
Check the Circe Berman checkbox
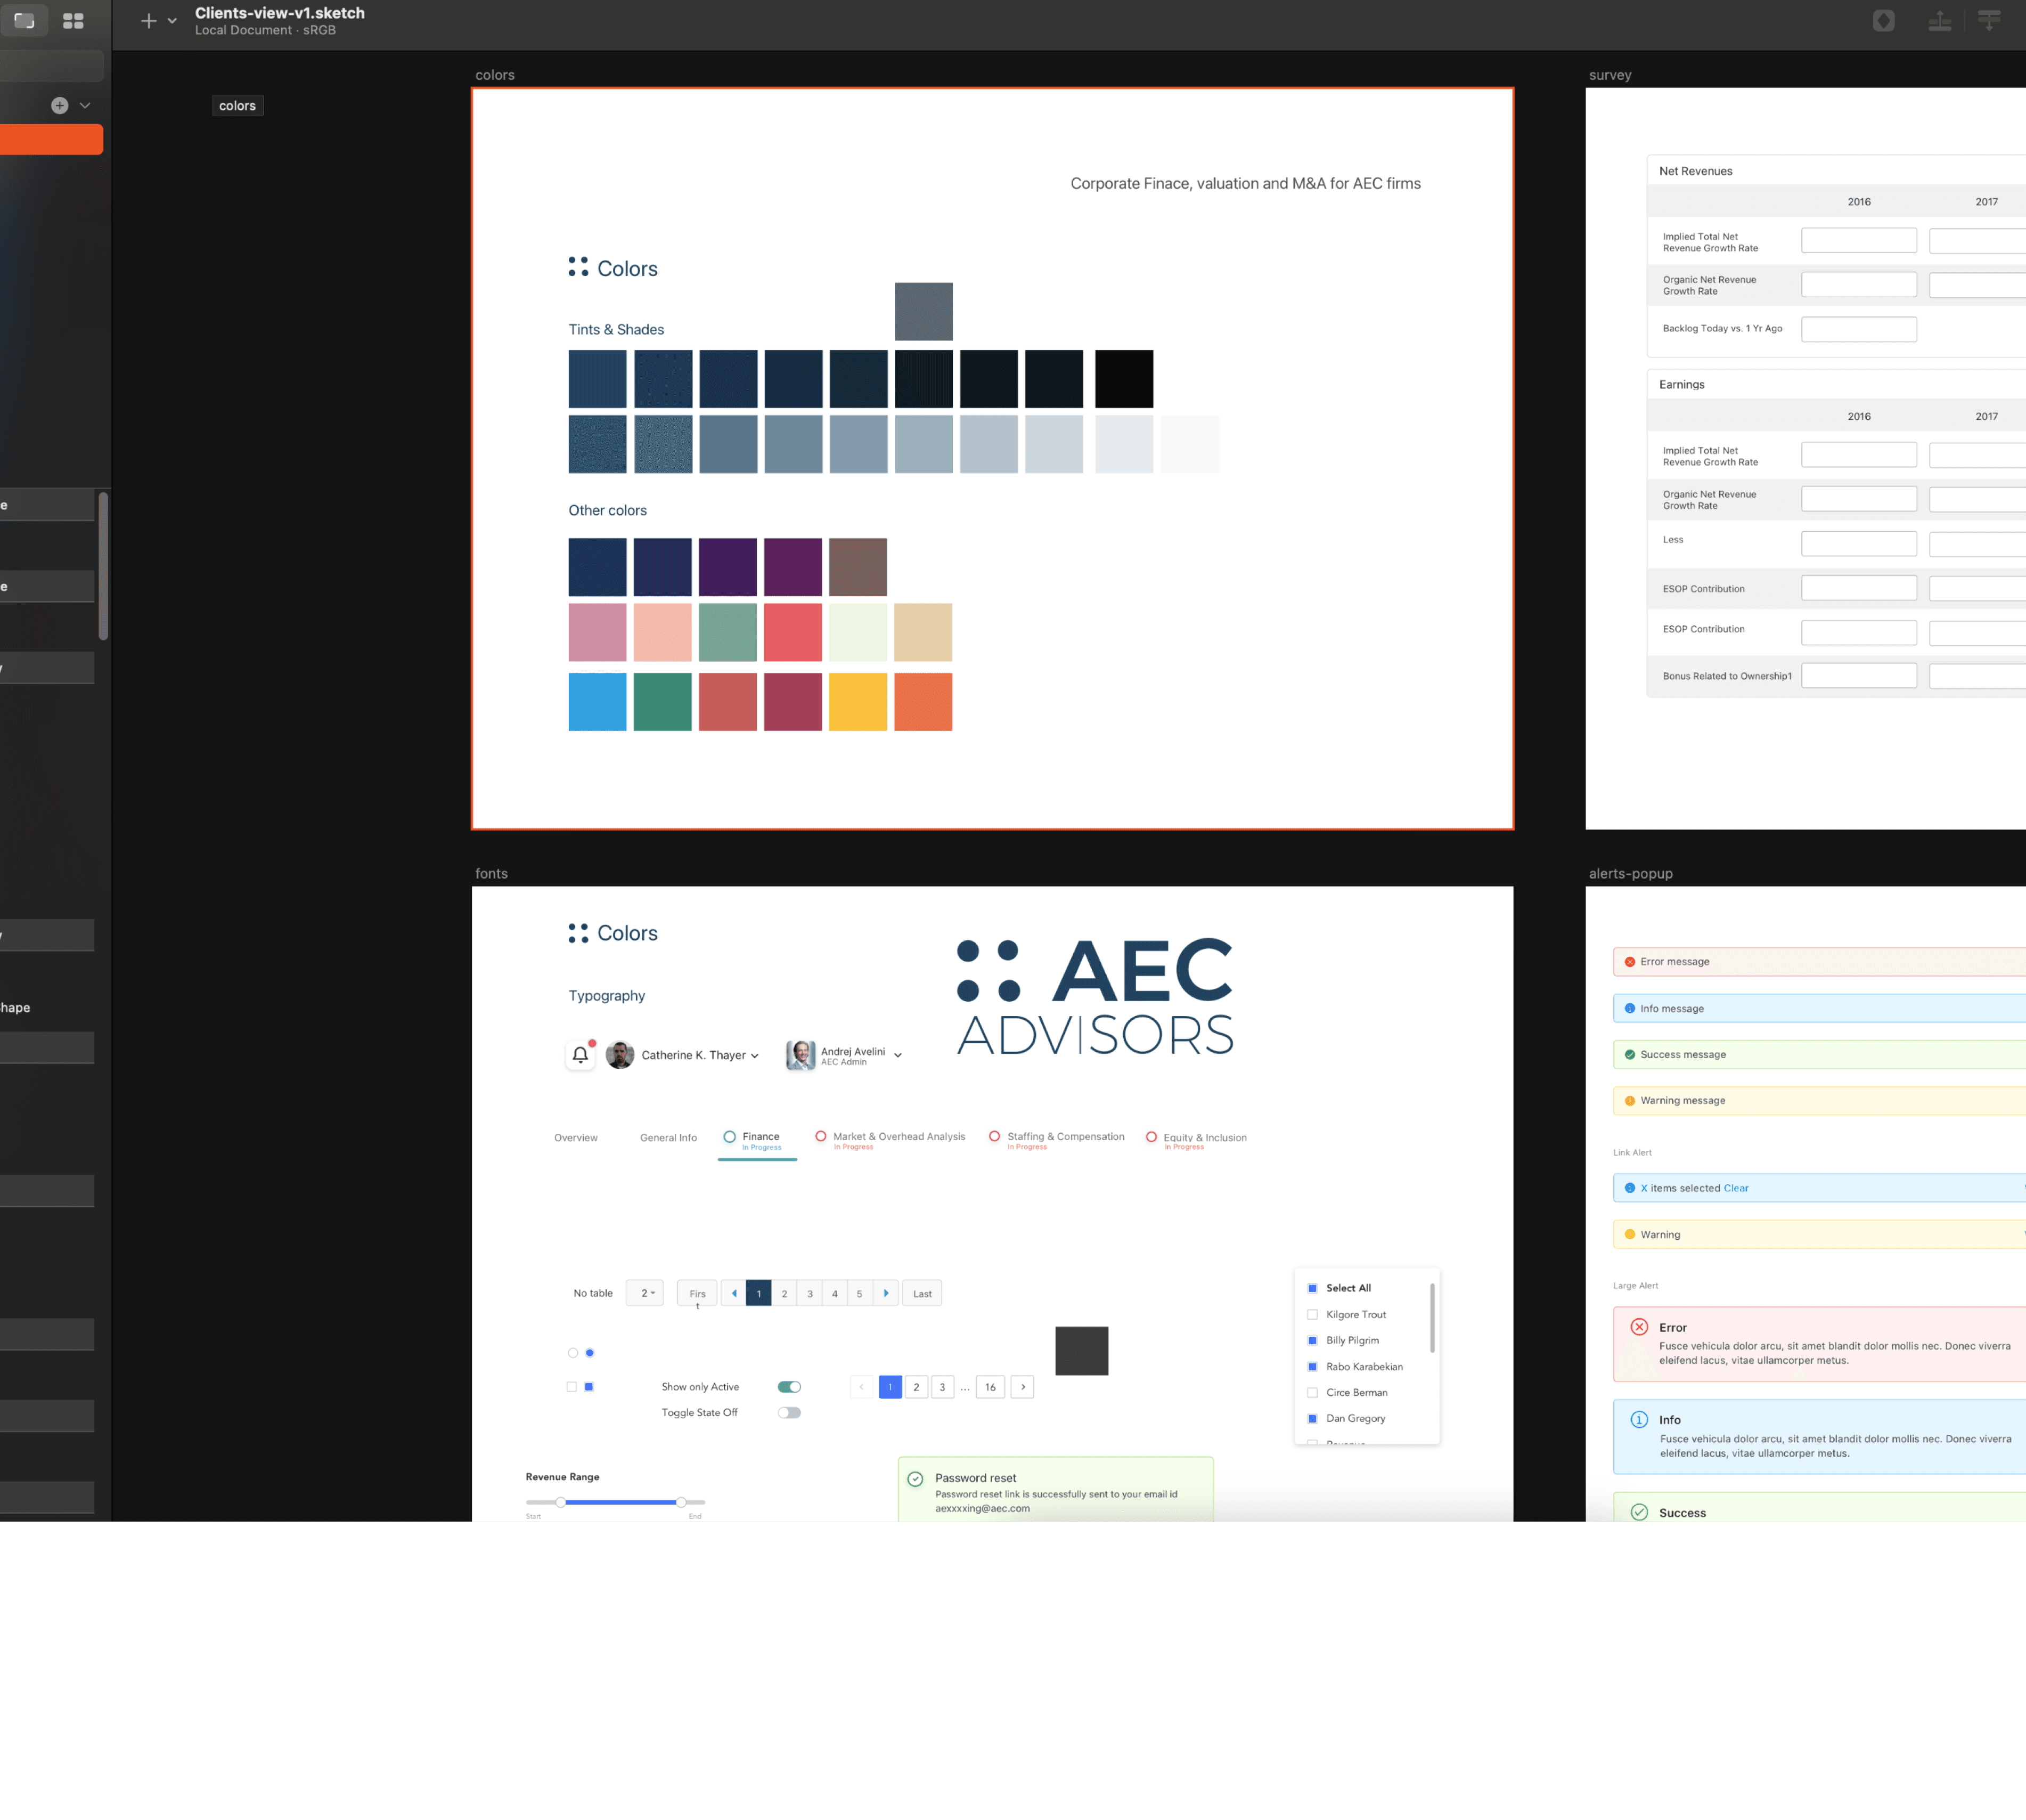pyautogui.click(x=1312, y=1392)
